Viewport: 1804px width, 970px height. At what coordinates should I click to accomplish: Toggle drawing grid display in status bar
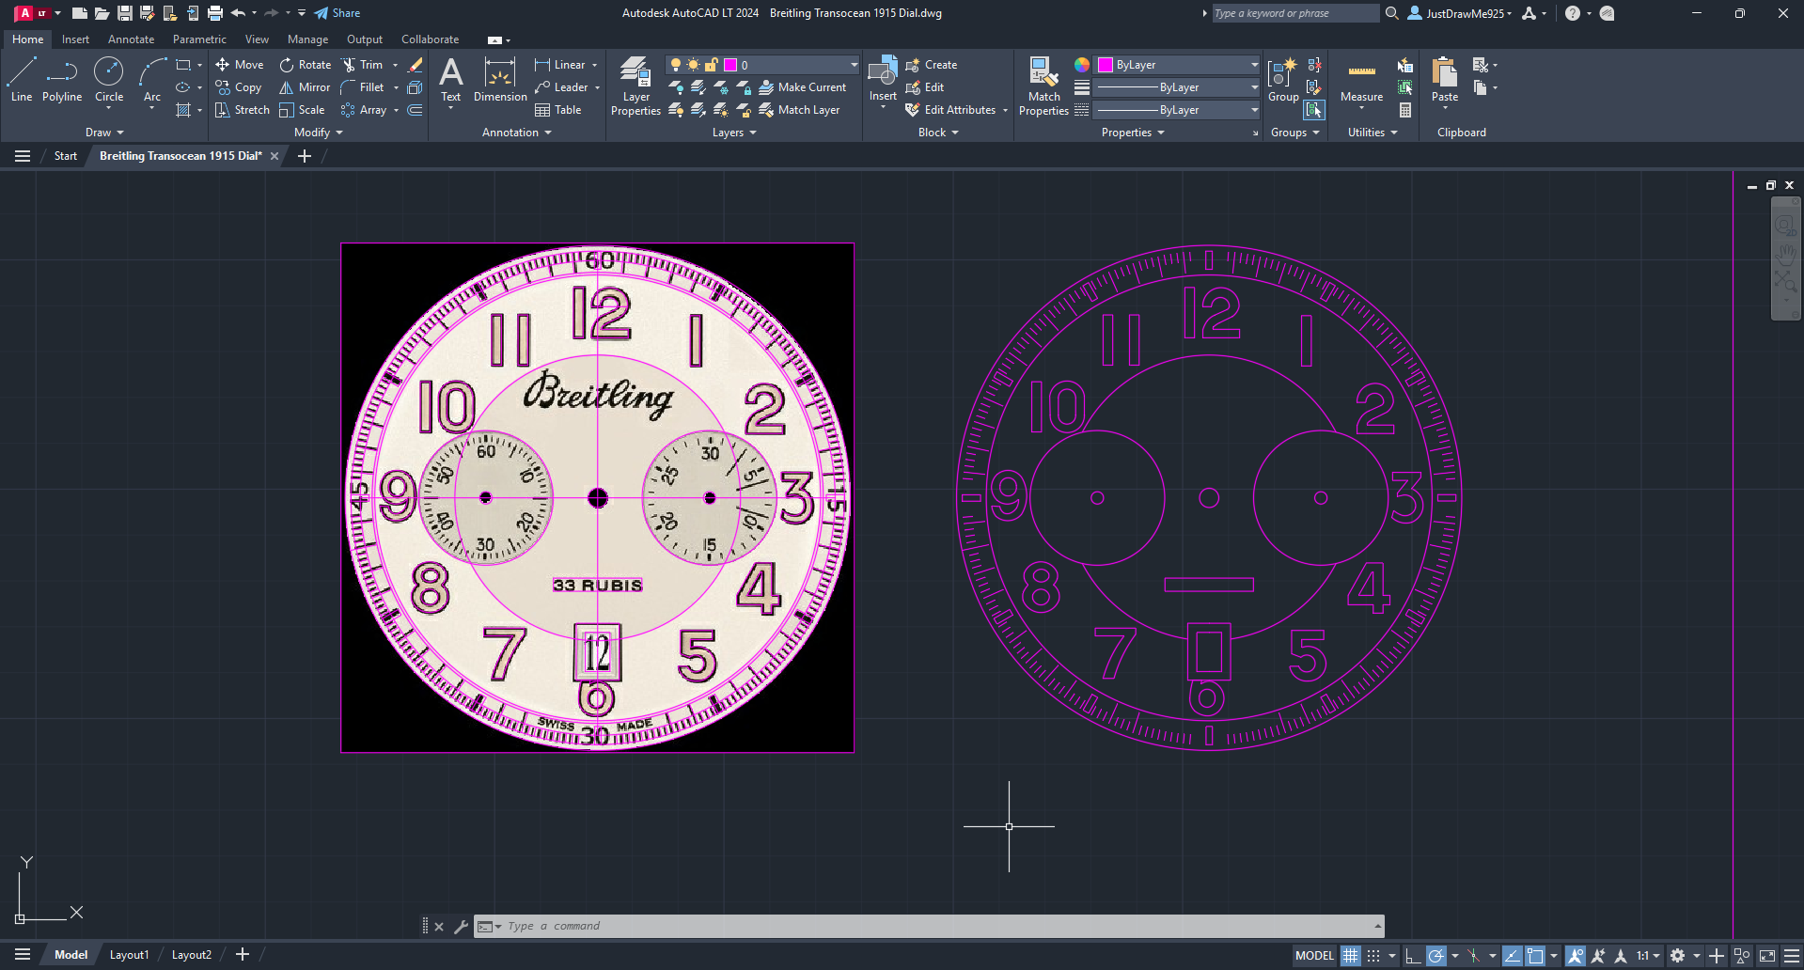(x=1351, y=956)
